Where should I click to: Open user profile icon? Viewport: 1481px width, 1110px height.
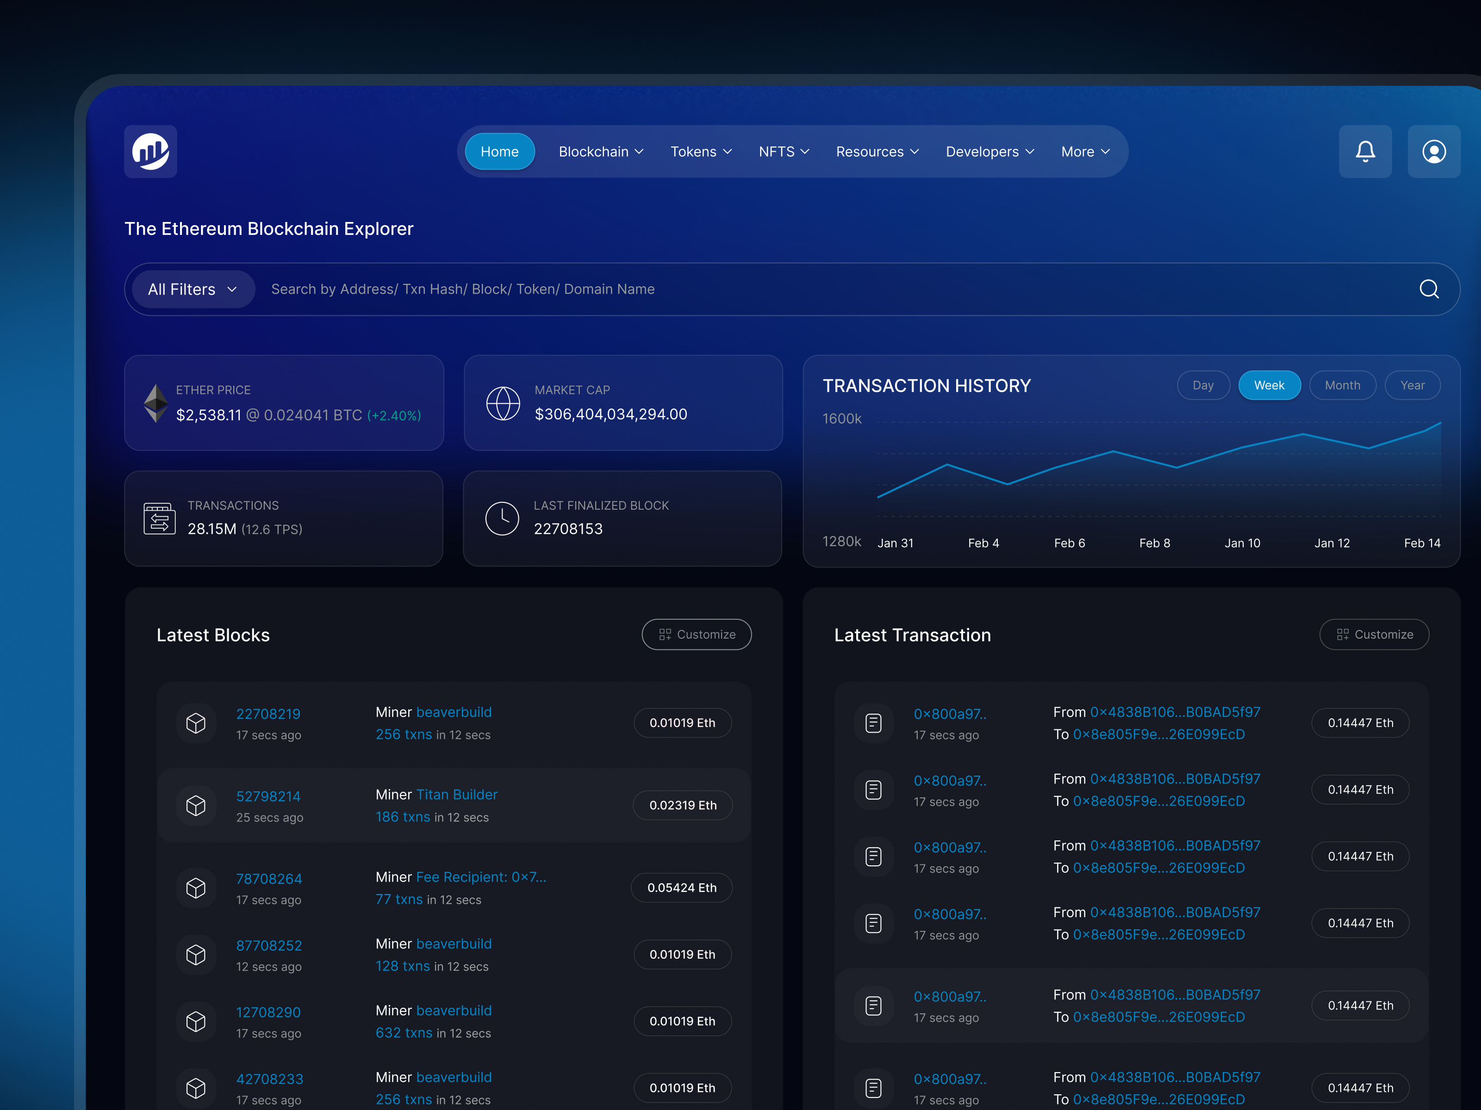point(1433,151)
